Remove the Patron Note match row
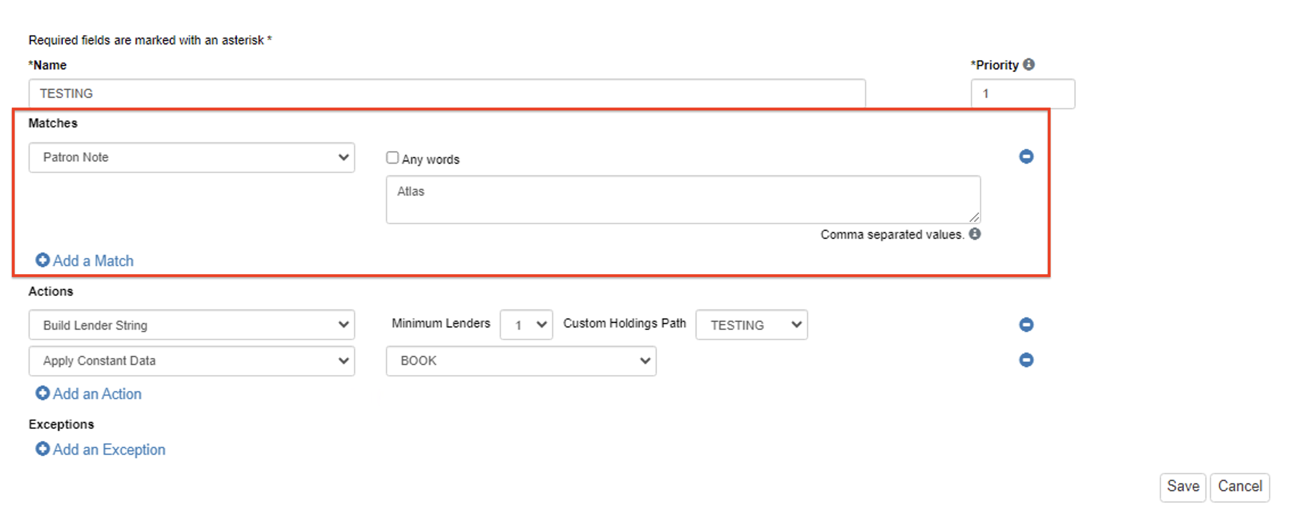Image resolution: width=1308 pixels, height=530 pixels. pos(1026,156)
